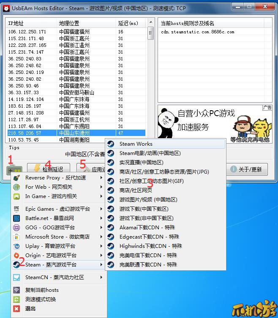Click the Steam icon beside Steam电影/动画
278x318 pixels.
(111, 153)
